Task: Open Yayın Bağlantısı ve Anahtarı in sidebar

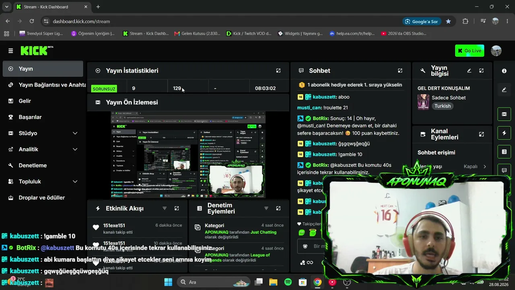Action: (x=43, y=85)
